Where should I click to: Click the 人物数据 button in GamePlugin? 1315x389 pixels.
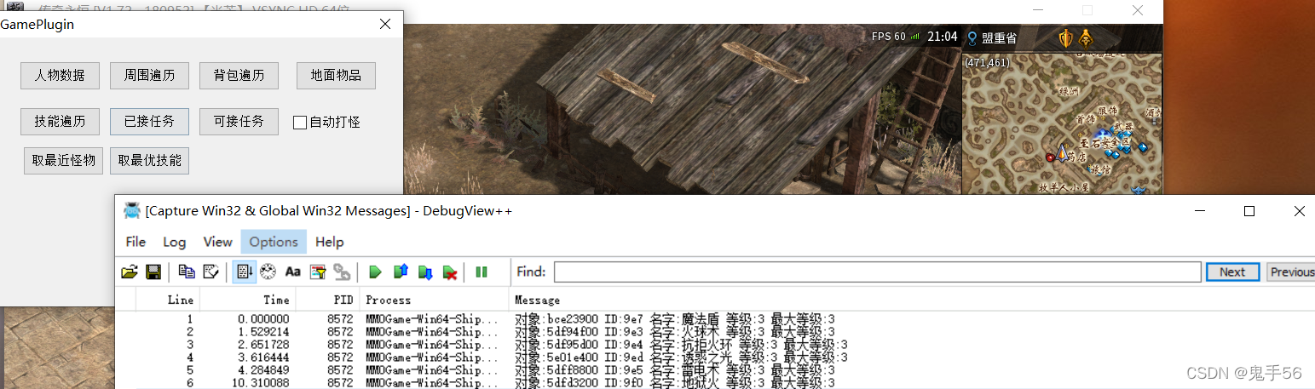tap(60, 76)
